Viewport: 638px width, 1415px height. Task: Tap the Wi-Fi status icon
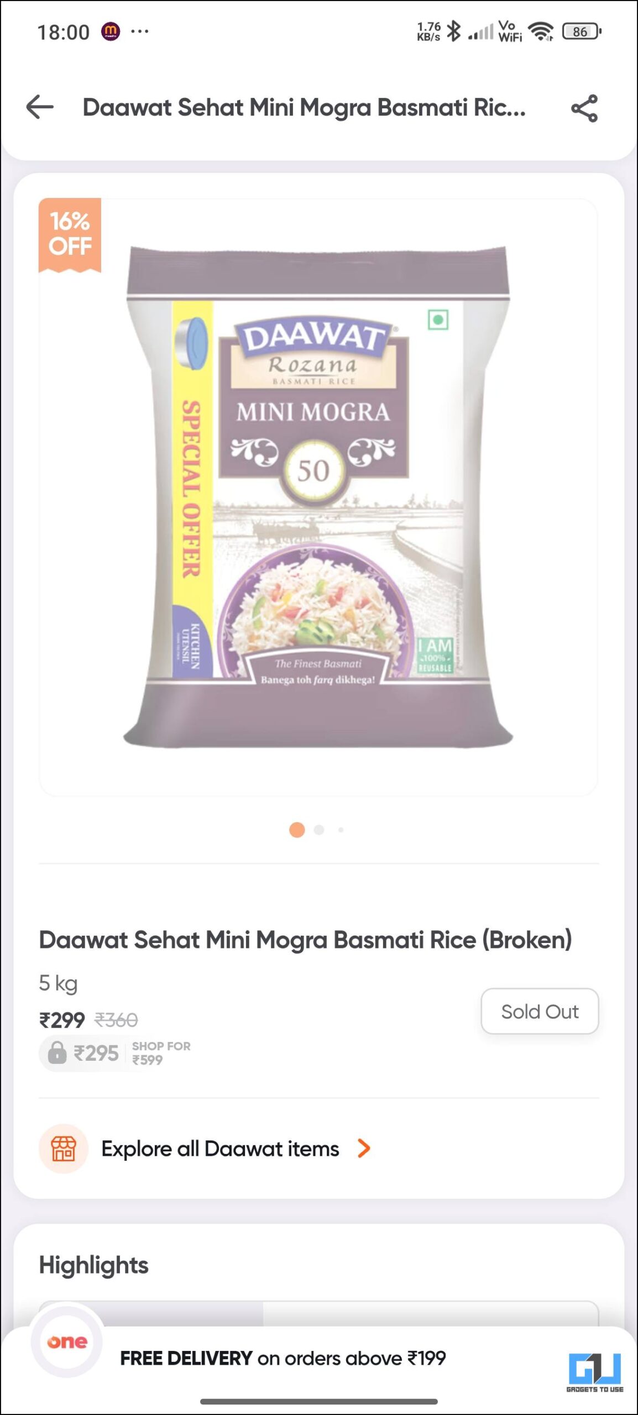point(541,31)
